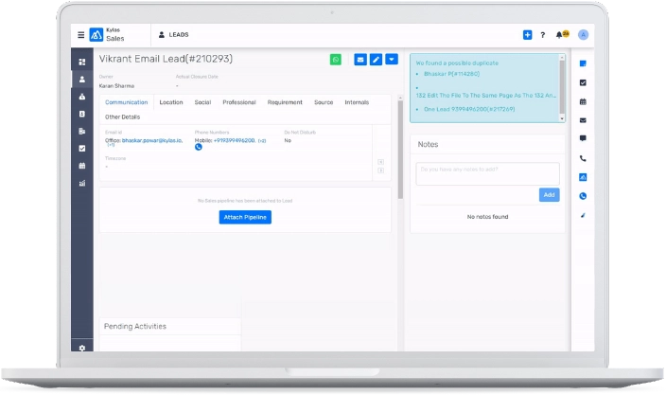Open the Meetings calendar icon in left sidebar
The width and height of the screenshot is (666, 395).
coord(82,166)
